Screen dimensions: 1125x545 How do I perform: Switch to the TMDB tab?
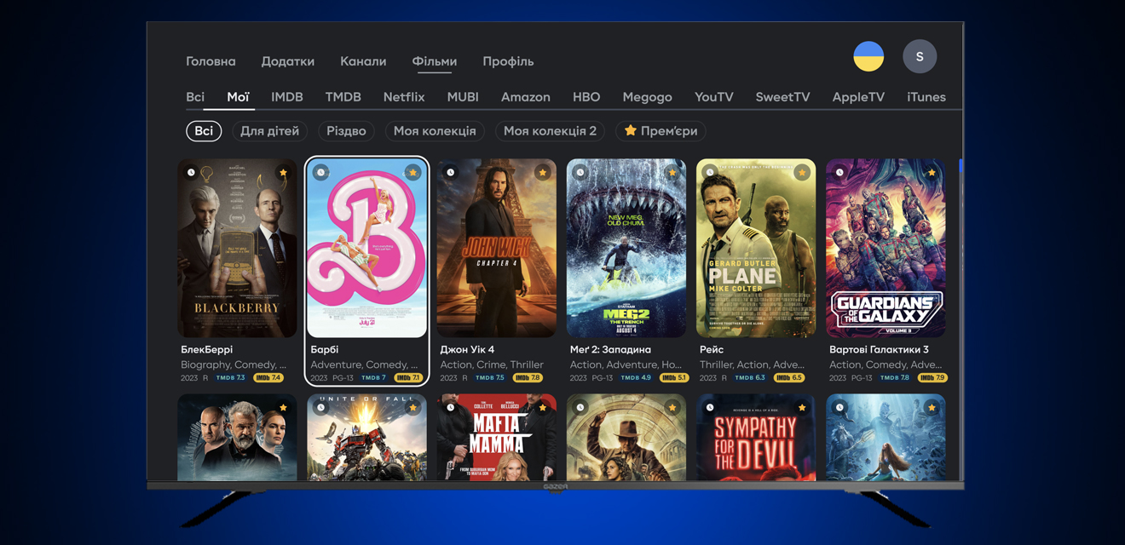[343, 97]
